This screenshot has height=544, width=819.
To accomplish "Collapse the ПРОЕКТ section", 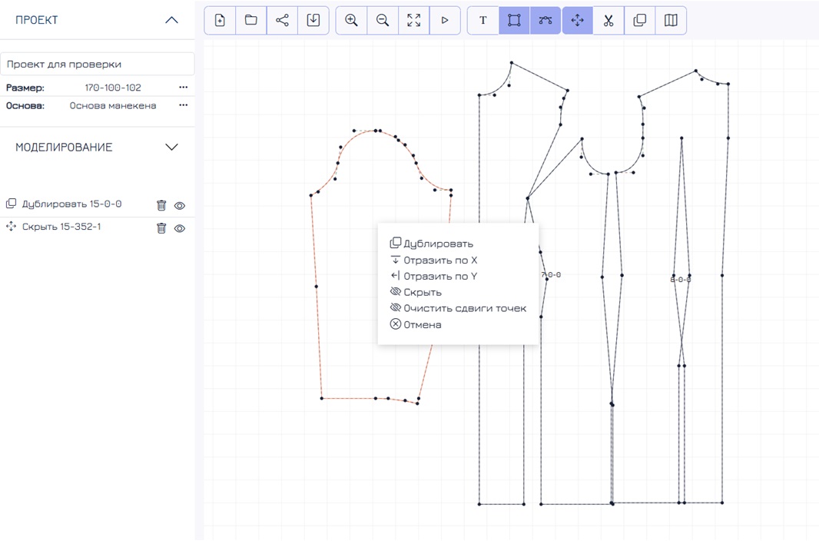I will [x=171, y=21].
